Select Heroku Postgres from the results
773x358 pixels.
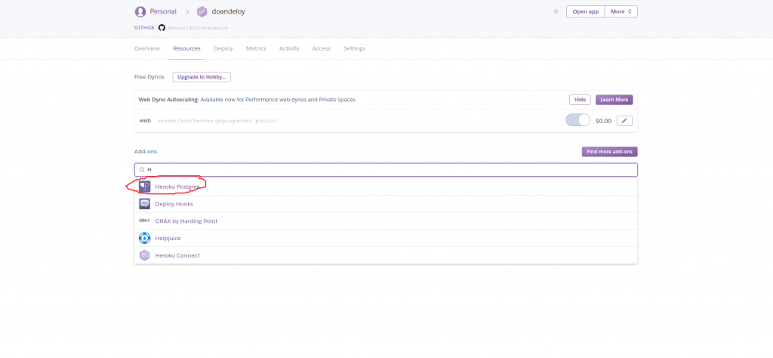386,187
